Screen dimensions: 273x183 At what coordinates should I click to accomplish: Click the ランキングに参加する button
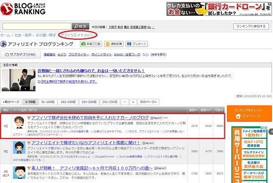pyautogui.click(x=251, y=26)
